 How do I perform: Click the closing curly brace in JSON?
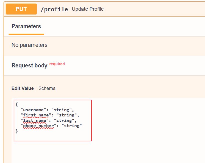(x=16, y=131)
